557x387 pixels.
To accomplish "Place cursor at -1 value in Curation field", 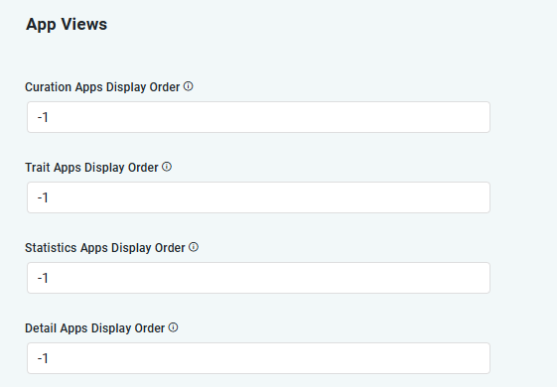I will pyautogui.click(x=43, y=117).
